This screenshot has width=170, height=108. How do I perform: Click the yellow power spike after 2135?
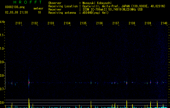91,104
